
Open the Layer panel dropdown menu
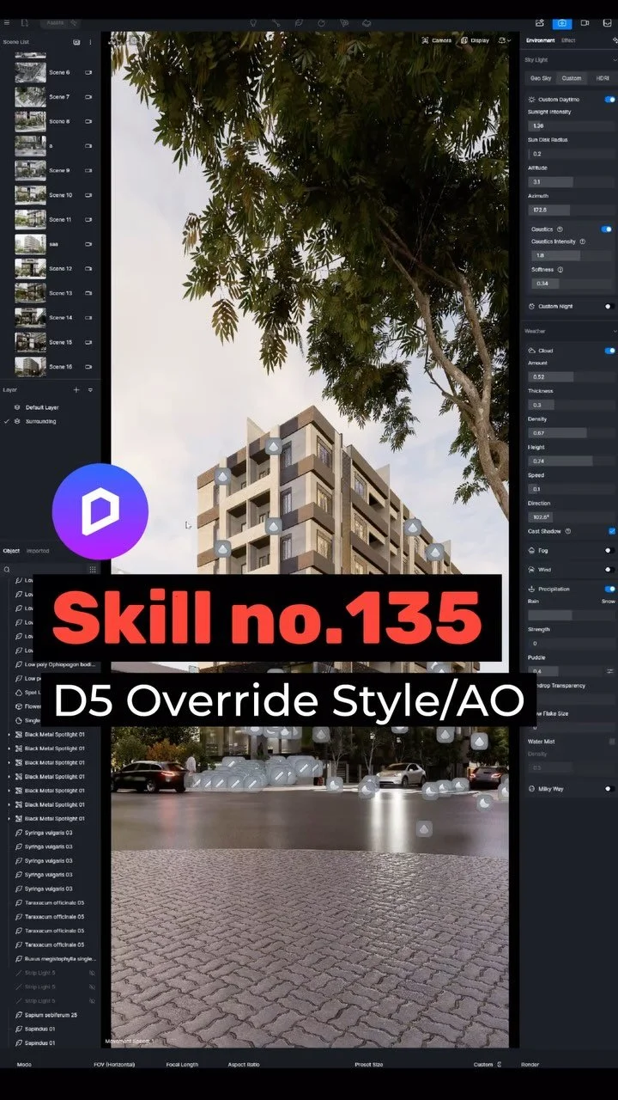90,390
